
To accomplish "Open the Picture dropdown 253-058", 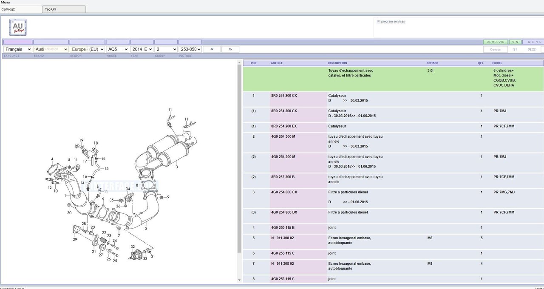I will [x=190, y=49].
